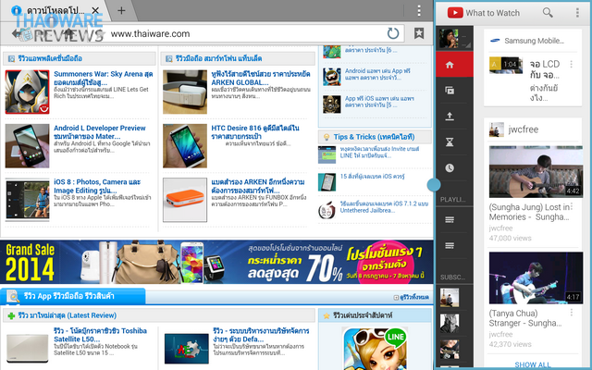Viewport: 592px width, 370px height.
Task: Open hourglass Watch Later icon in sidebar
Action: pos(450,142)
